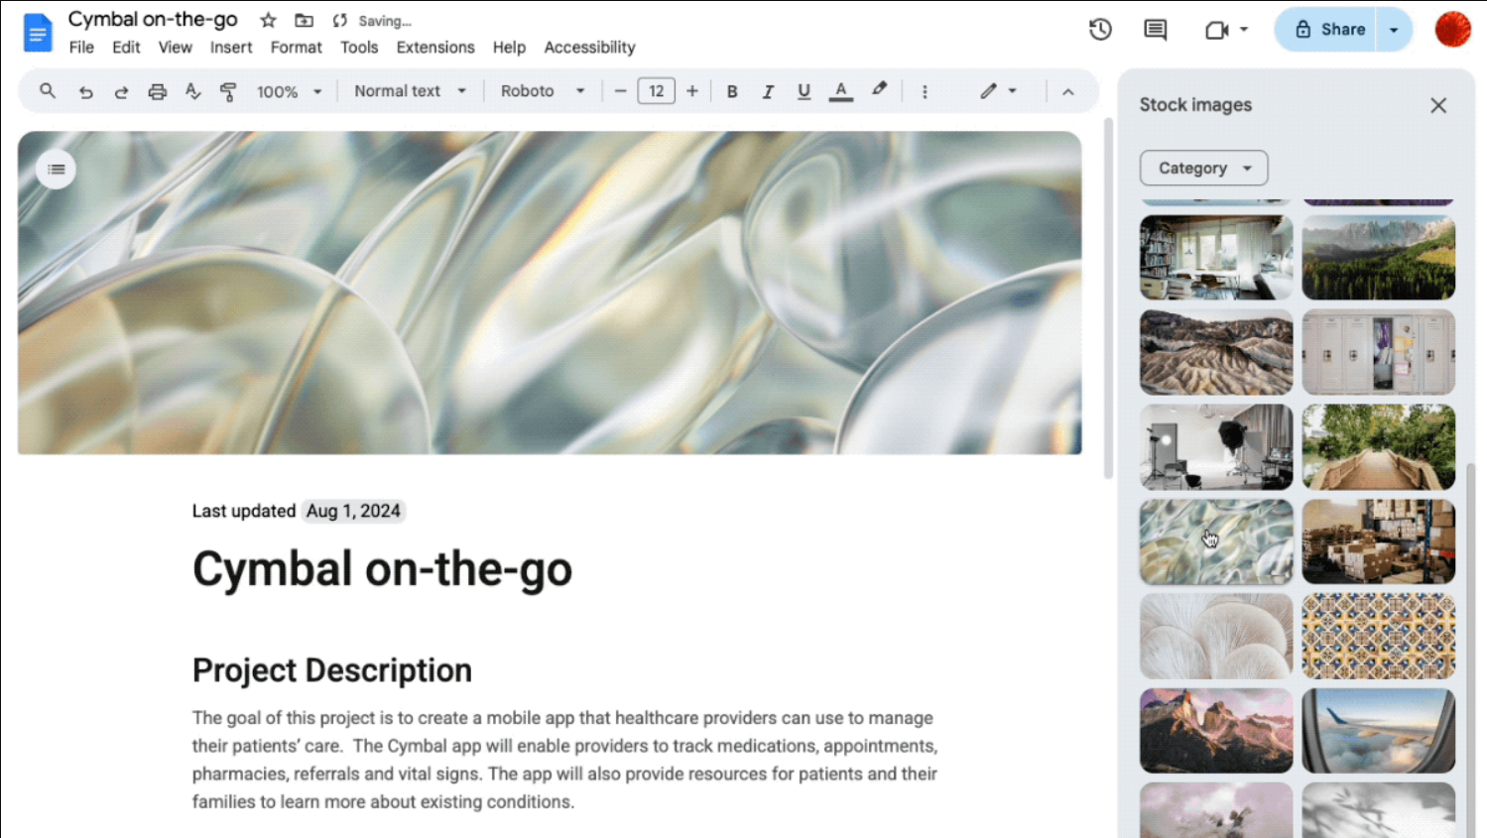Viewport: 1487px width, 838px height.
Task: Open the print dialog
Action: tap(157, 90)
